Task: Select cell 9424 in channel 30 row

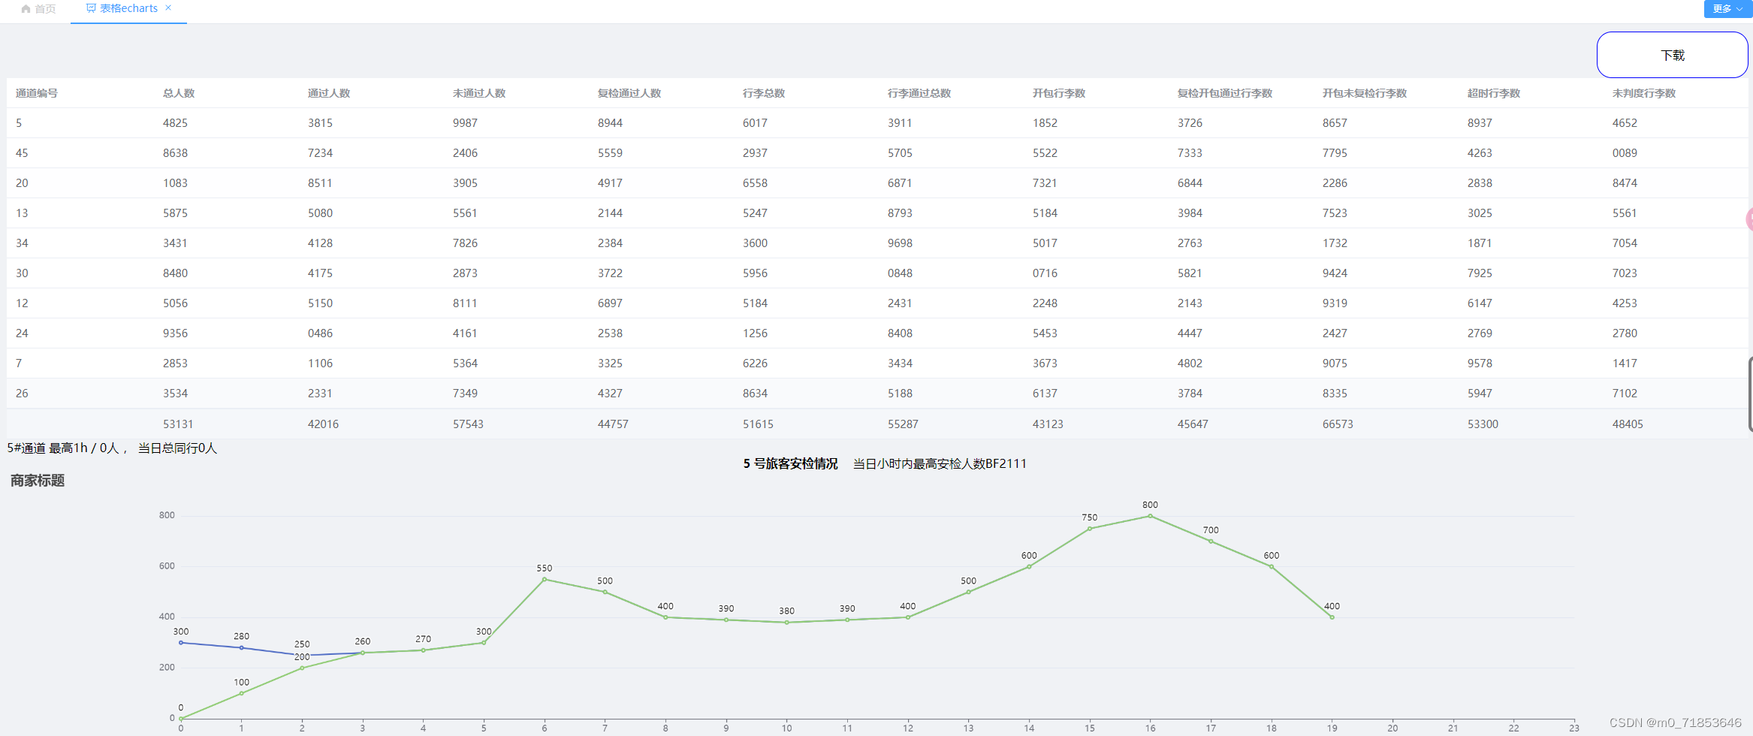Action: (x=1335, y=273)
